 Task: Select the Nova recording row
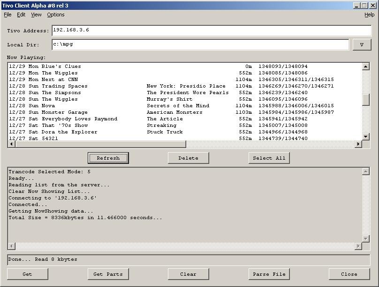[x=185, y=106]
